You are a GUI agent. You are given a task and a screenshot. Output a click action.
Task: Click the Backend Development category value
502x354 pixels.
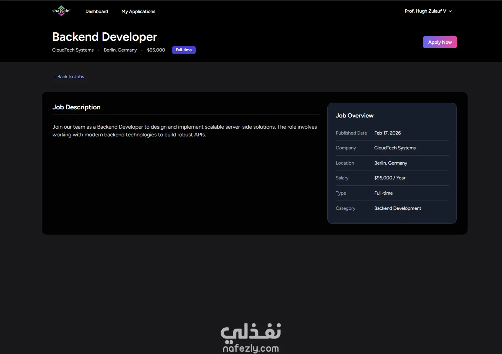coord(398,208)
